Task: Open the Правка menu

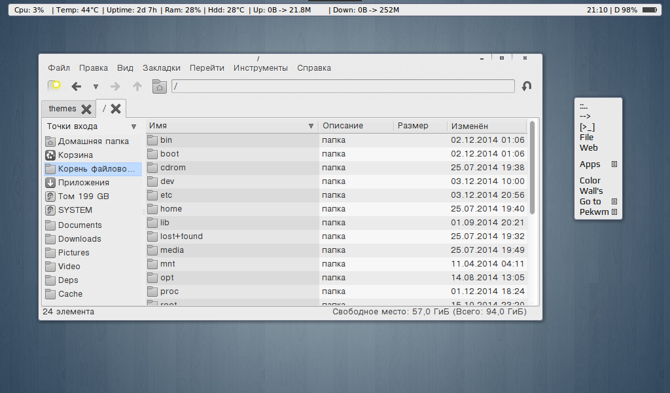Action: [94, 67]
